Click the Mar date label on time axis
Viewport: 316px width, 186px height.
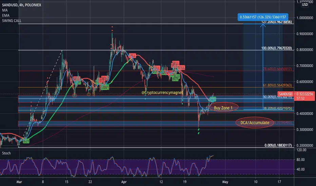(19, 182)
